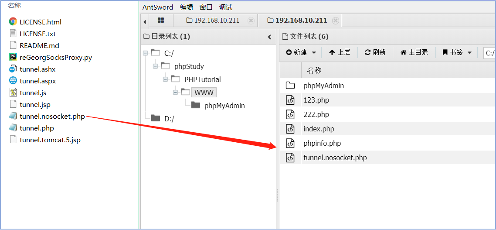Click the dark folder icon of phpMyAdmin tree node
This screenshot has height=230, width=496.
[196, 105]
